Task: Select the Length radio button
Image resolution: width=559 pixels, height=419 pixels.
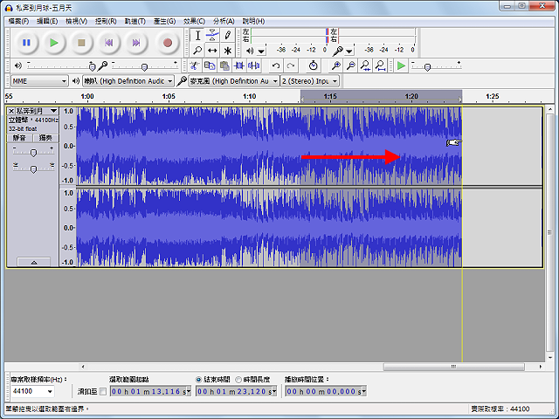Action: coord(238,380)
